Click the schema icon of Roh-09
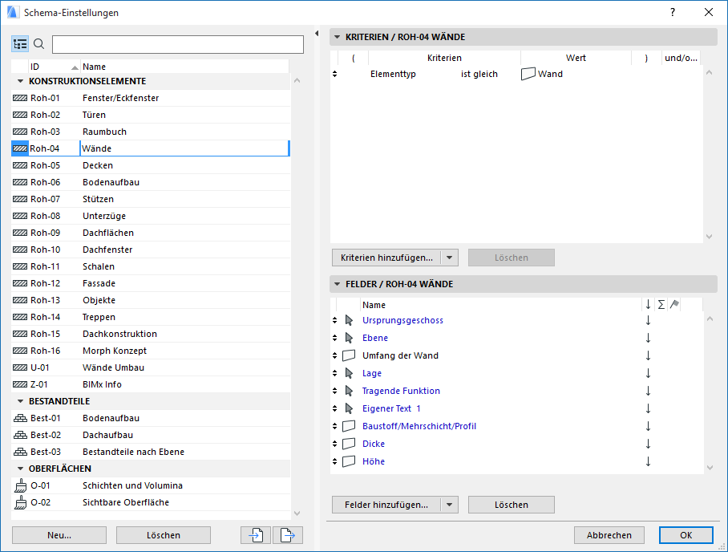Screen dimensions: 728x552 pos(20,233)
